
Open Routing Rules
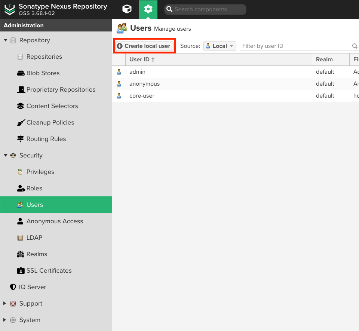point(46,139)
